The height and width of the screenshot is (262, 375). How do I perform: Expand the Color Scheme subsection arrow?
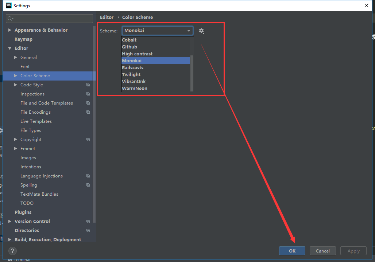16,76
